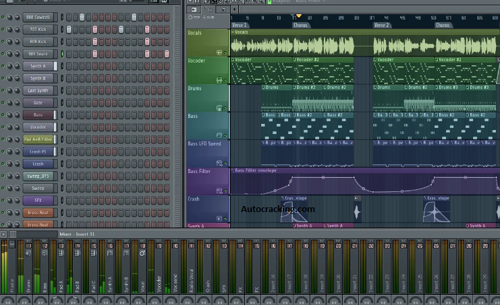This screenshot has height=305, width=500.
Task: Select the STEP editing mode radio
Action: pos(190,18)
